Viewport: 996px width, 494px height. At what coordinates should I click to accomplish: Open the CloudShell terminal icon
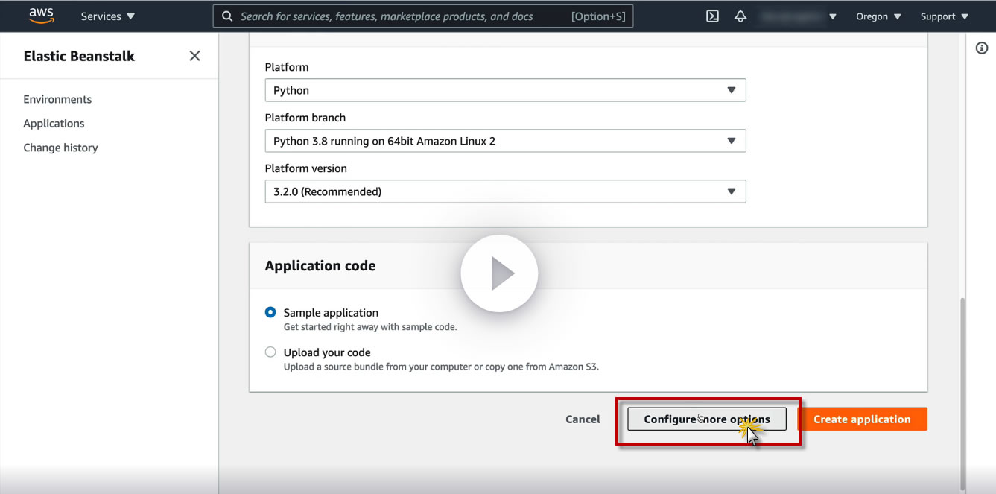(x=712, y=16)
